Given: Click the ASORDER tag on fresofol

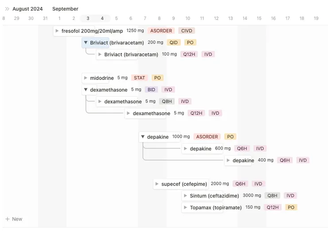Looking at the screenshot, I should [161, 31].
